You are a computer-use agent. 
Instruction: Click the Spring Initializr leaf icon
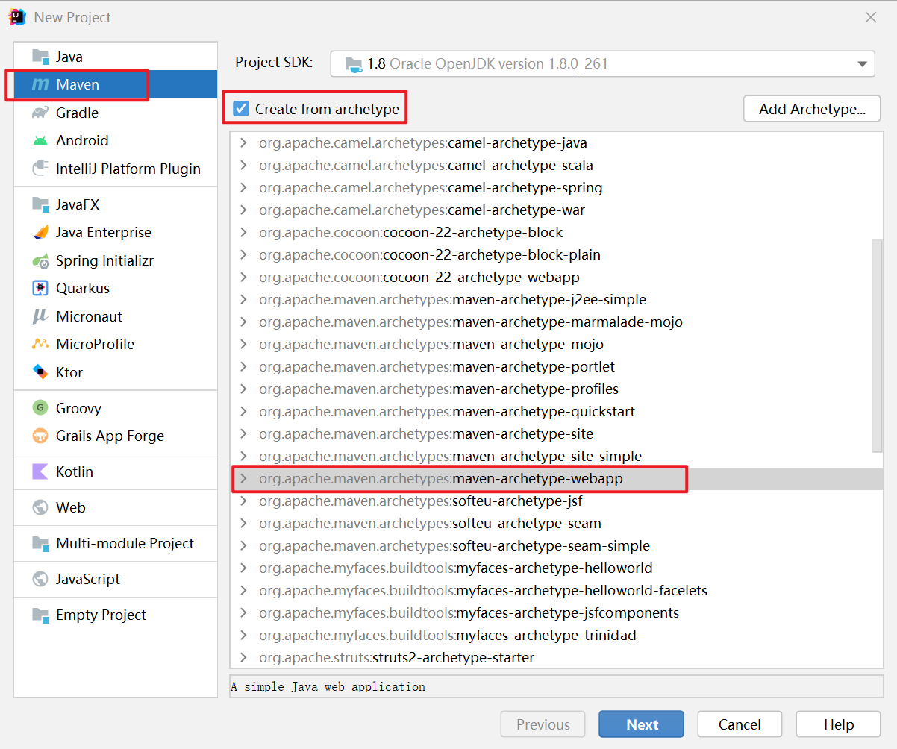click(40, 261)
